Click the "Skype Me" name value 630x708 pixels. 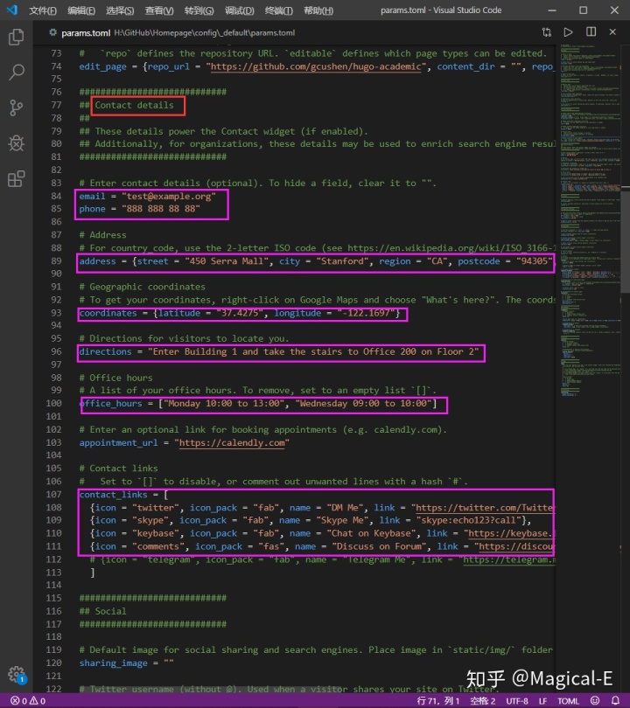tap(342, 521)
